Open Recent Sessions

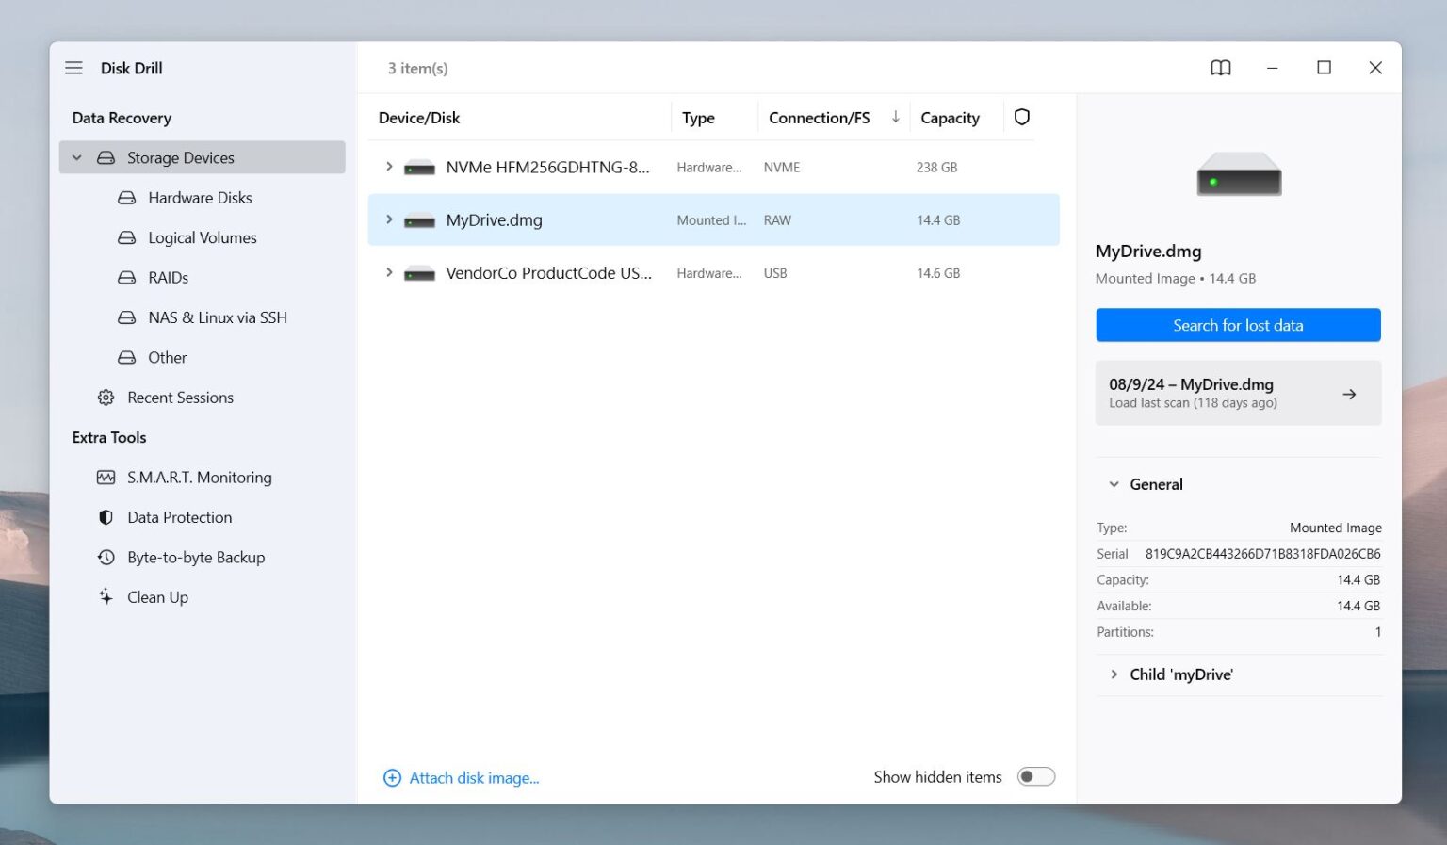point(180,397)
